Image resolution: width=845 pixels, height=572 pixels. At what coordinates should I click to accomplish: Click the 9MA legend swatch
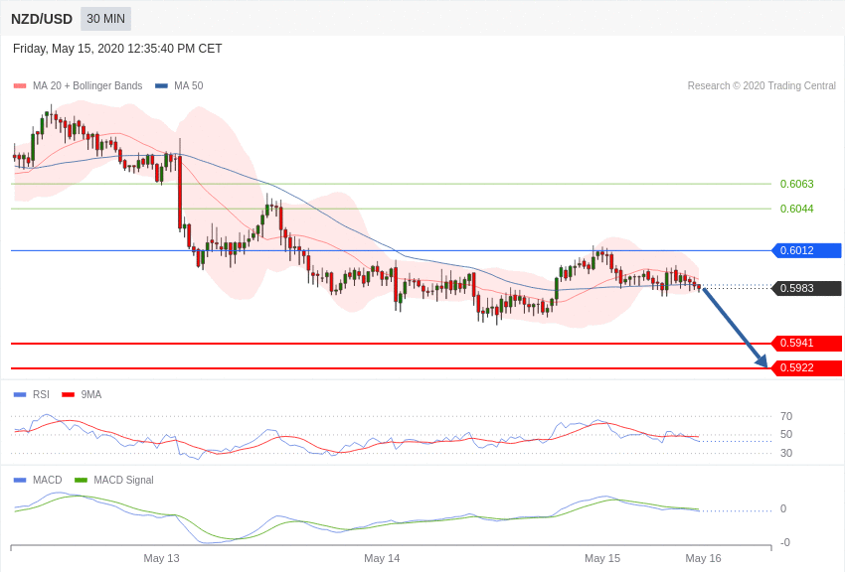click(68, 394)
